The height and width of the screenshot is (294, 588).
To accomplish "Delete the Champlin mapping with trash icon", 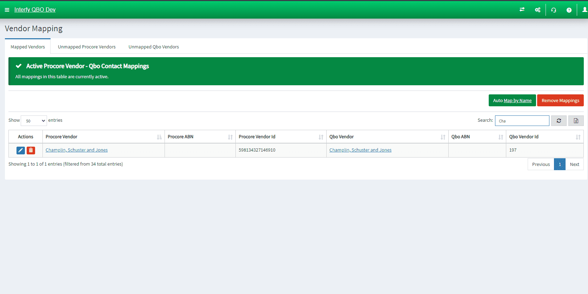I will point(31,150).
